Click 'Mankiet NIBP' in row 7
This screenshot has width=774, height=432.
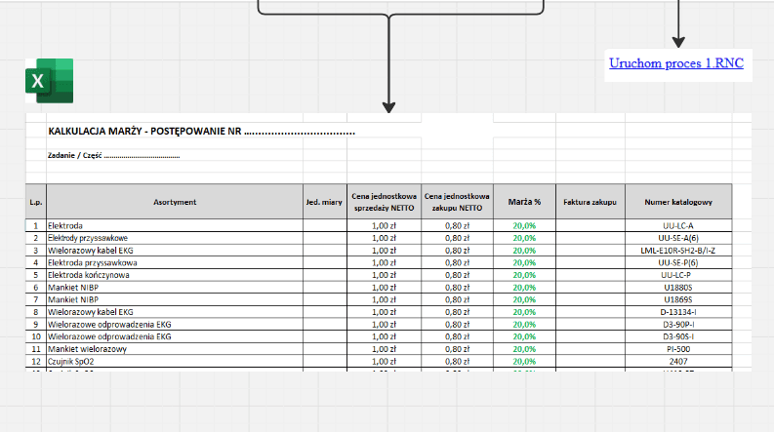(175, 299)
